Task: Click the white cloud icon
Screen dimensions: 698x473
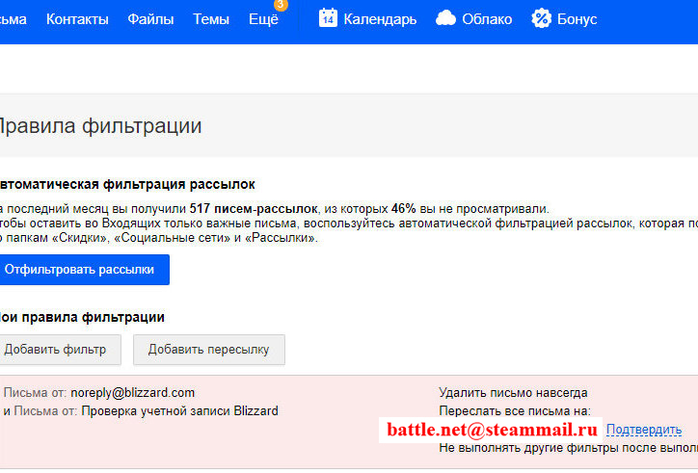Action: (x=445, y=18)
